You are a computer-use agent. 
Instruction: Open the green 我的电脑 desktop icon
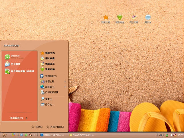point(120,19)
